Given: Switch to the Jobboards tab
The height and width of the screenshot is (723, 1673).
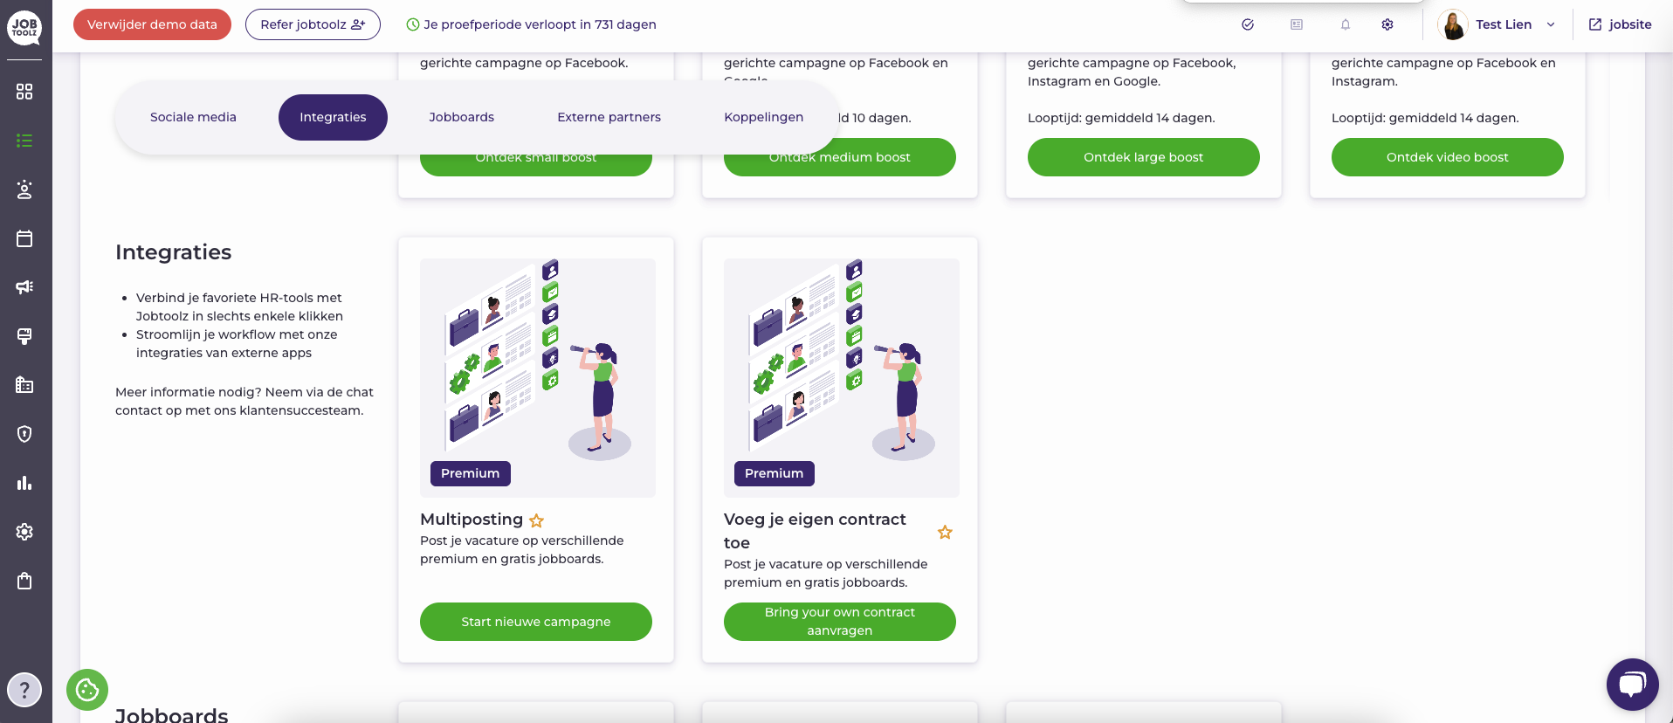Looking at the screenshot, I should 461,117.
